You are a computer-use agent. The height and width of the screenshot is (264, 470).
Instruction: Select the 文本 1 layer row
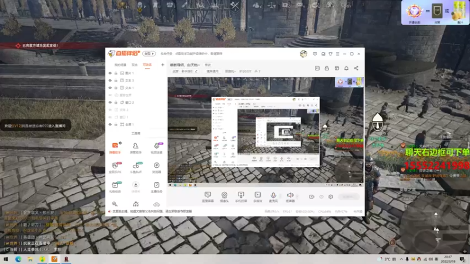coord(136,87)
